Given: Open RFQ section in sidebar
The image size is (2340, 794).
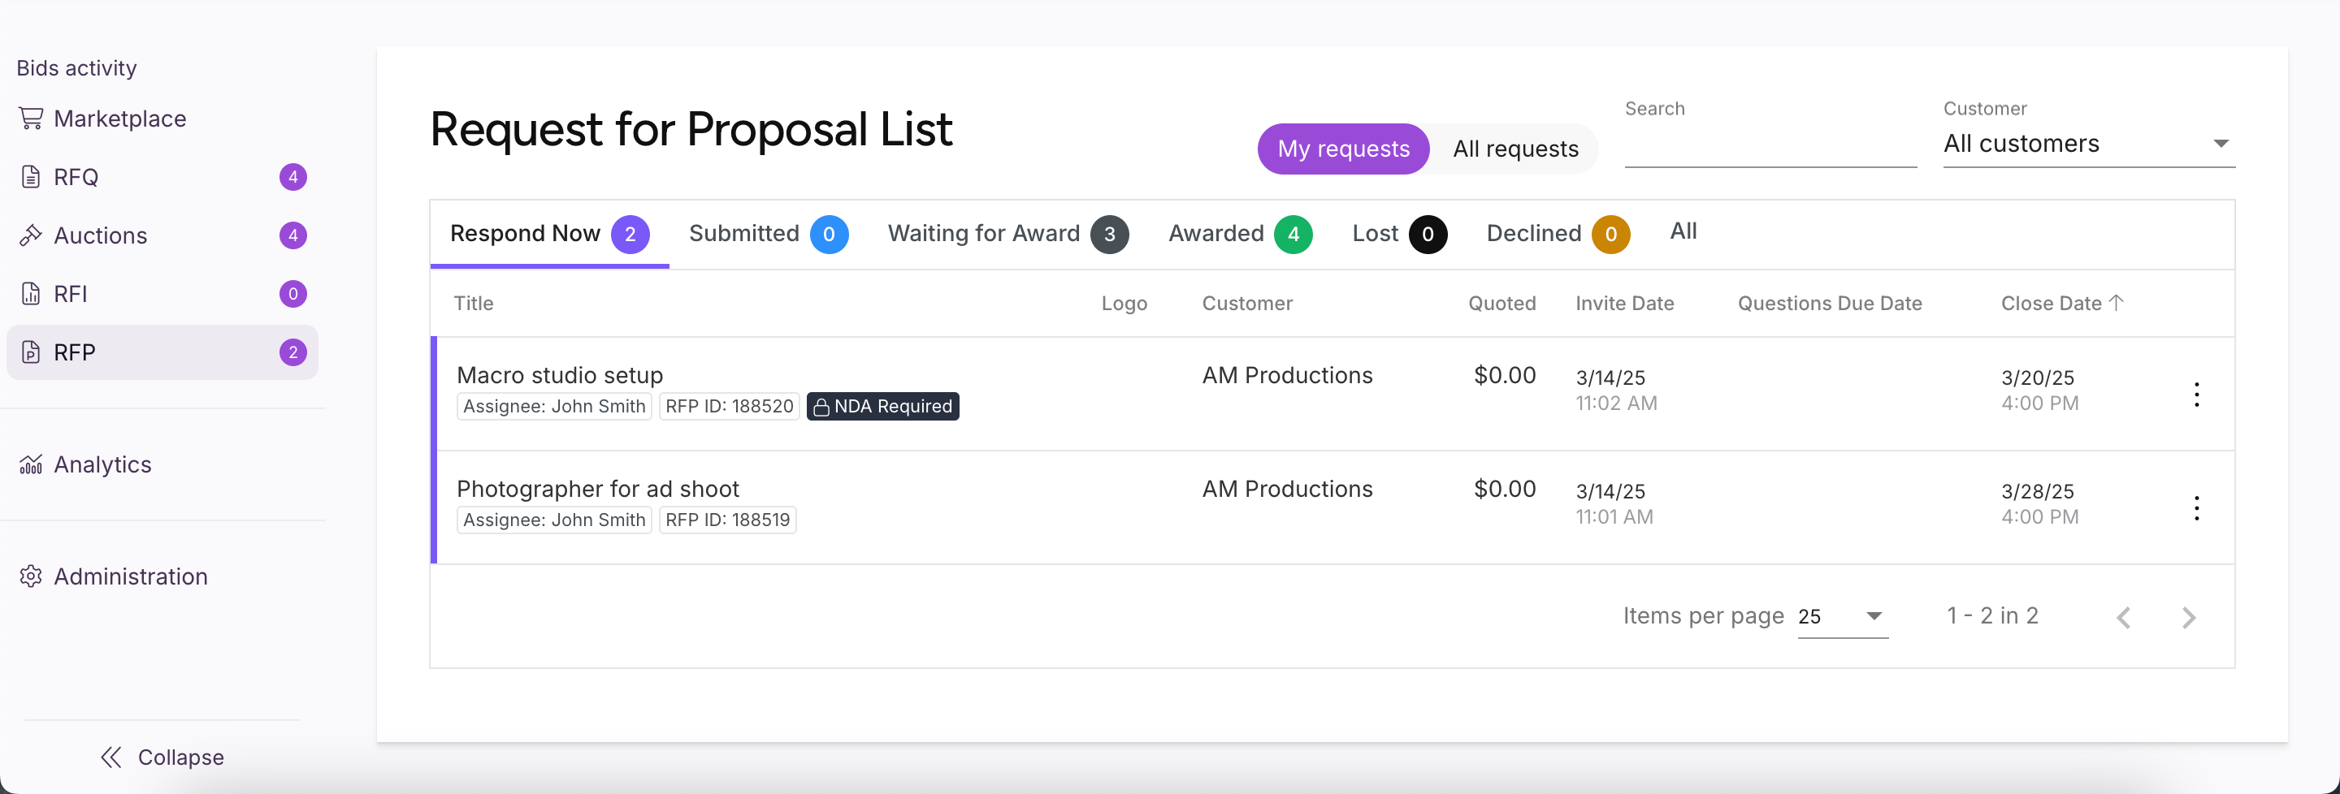Looking at the screenshot, I should click(162, 177).
